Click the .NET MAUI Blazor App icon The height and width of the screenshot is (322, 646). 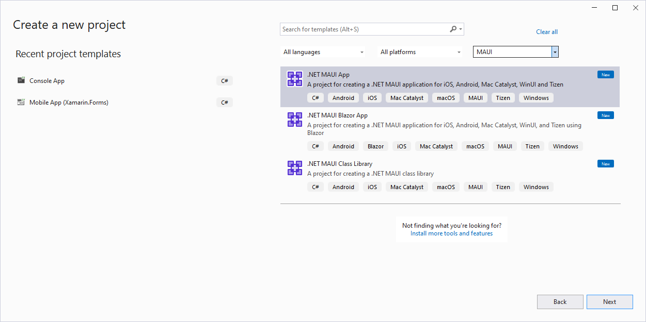click(294, 120)
